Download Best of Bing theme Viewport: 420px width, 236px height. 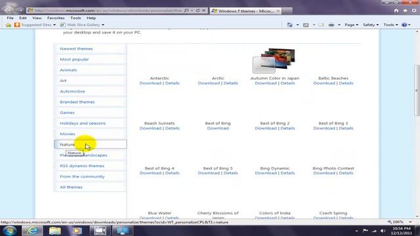tap(218, 128)
